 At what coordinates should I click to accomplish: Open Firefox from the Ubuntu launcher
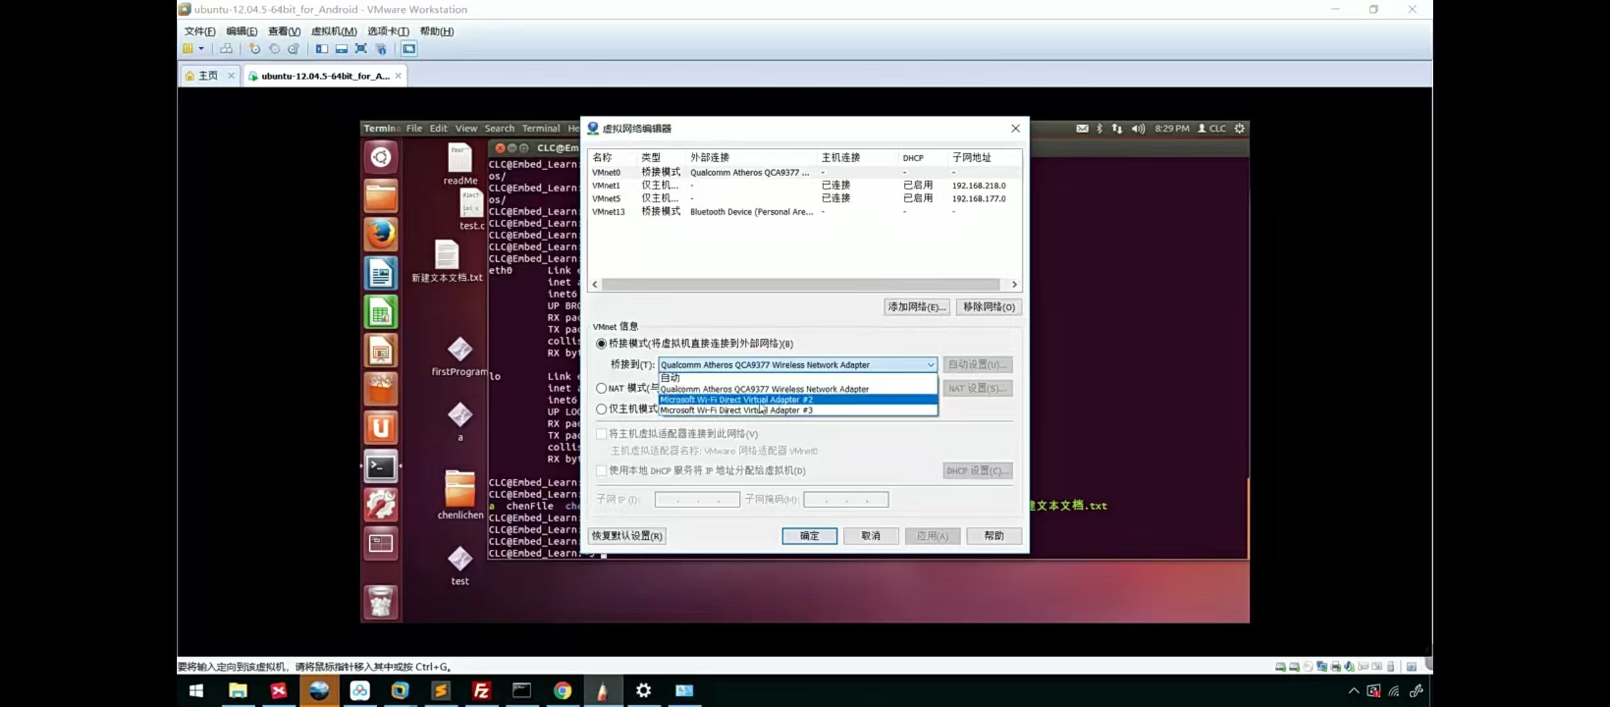pos(380,234)
